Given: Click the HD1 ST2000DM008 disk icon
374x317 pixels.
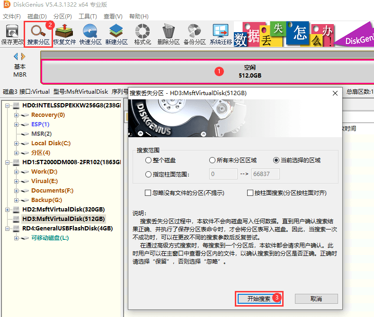Looking at the screenshot, I should tap(16, 162).
